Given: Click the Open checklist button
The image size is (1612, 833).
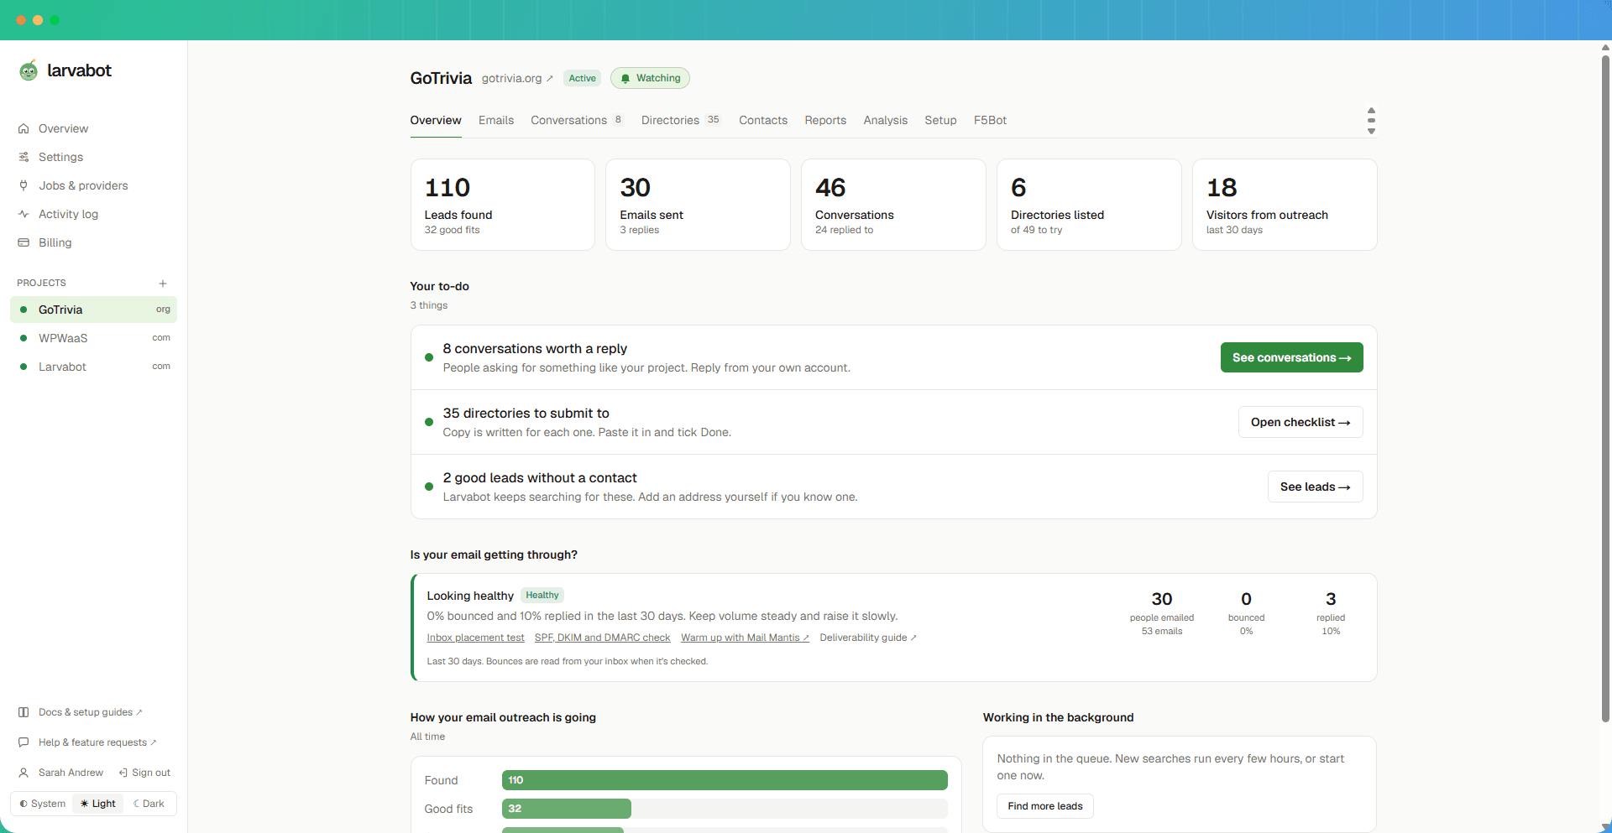Looking at the screenshot, I should pyautogui.click(x=1301, y=422).
